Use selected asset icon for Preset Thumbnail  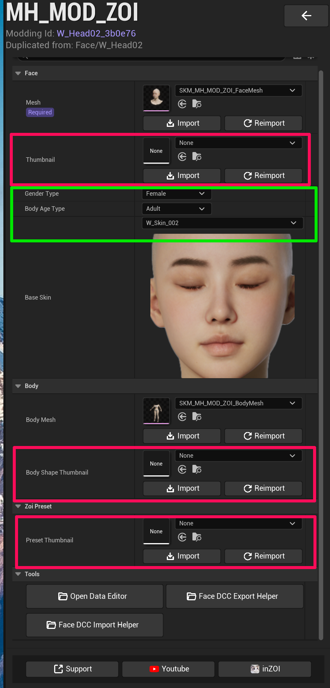182,537
